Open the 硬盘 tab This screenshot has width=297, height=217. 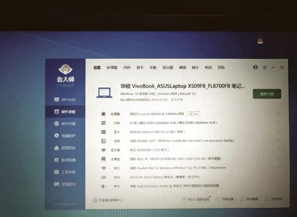coord(183,68)
